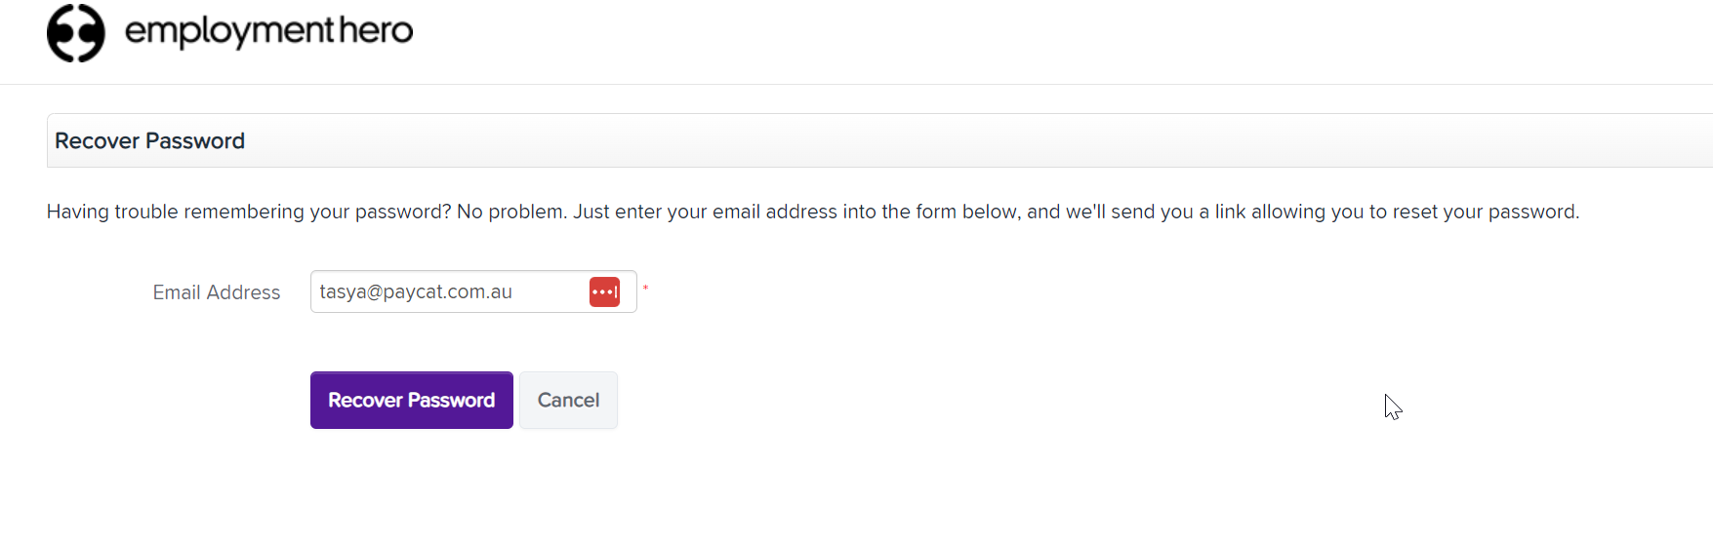The height and width of the screenshot is (542, 1713).
Task: Click the sentence "Having trouble remembering your password?"
Action: coord(249,212)
